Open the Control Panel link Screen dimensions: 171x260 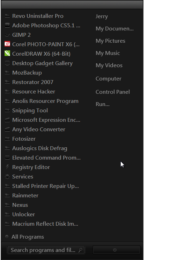click(x=113, y=92)
